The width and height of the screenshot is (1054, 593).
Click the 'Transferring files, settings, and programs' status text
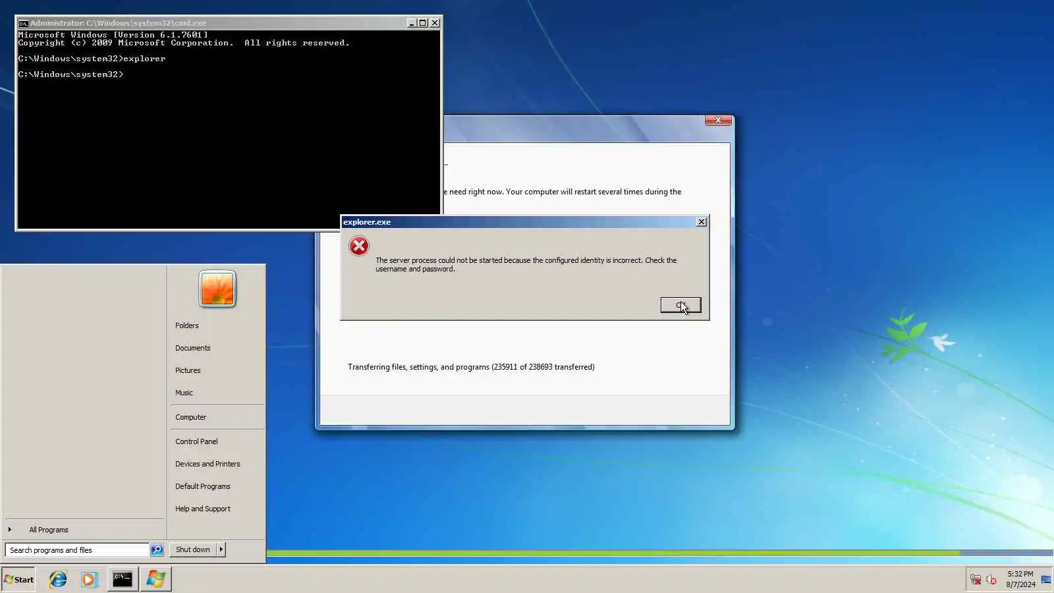point(471,367)
